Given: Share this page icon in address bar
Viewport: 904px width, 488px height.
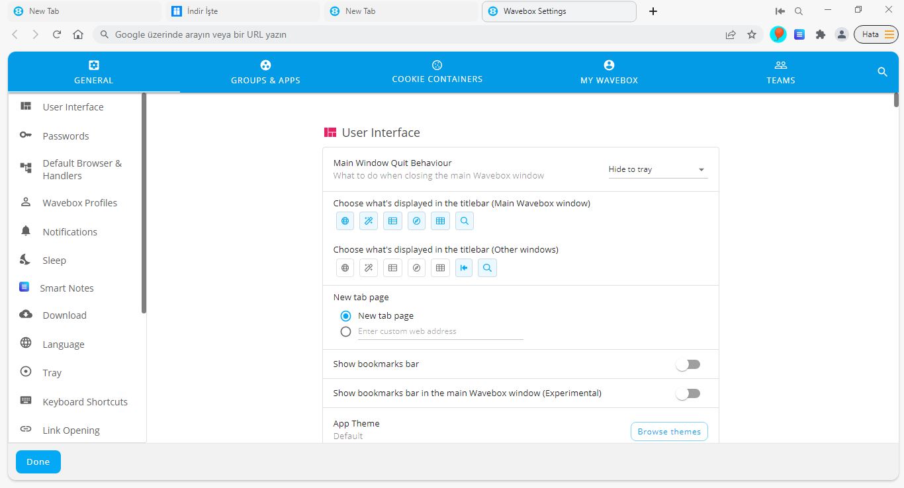Looking at the screenshot, I should (x=731, y=34).
